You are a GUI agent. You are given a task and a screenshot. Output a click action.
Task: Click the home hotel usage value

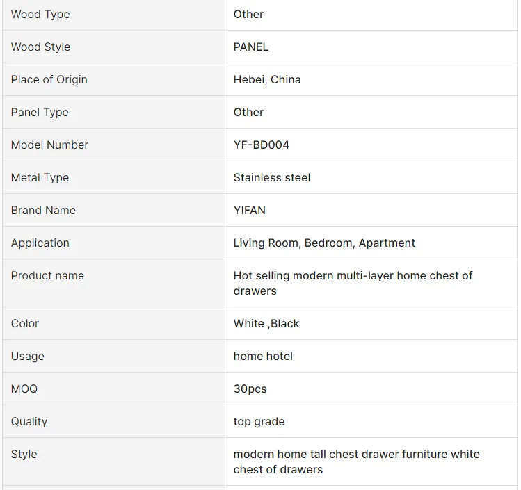(x=263, y=357)
